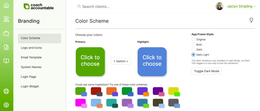Click the Switch colors button
Viewport: 260px width, 111px height.
(x=121, y=61)
